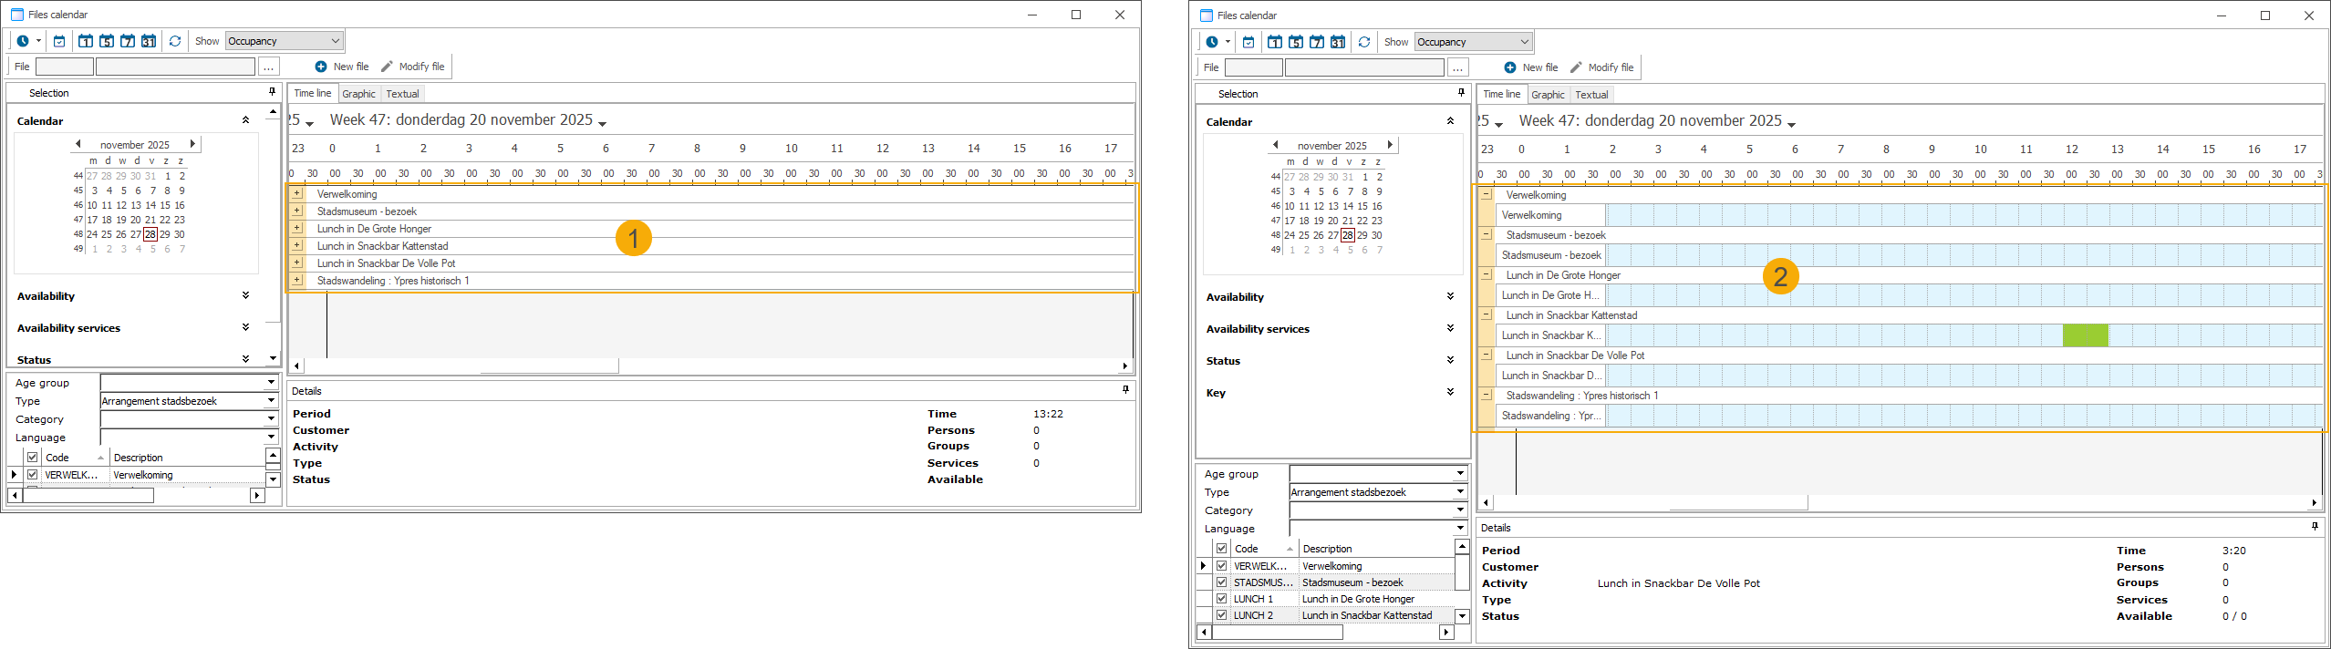
Task: Click the 28 date in right window calendar
Action: (1347, 235)
